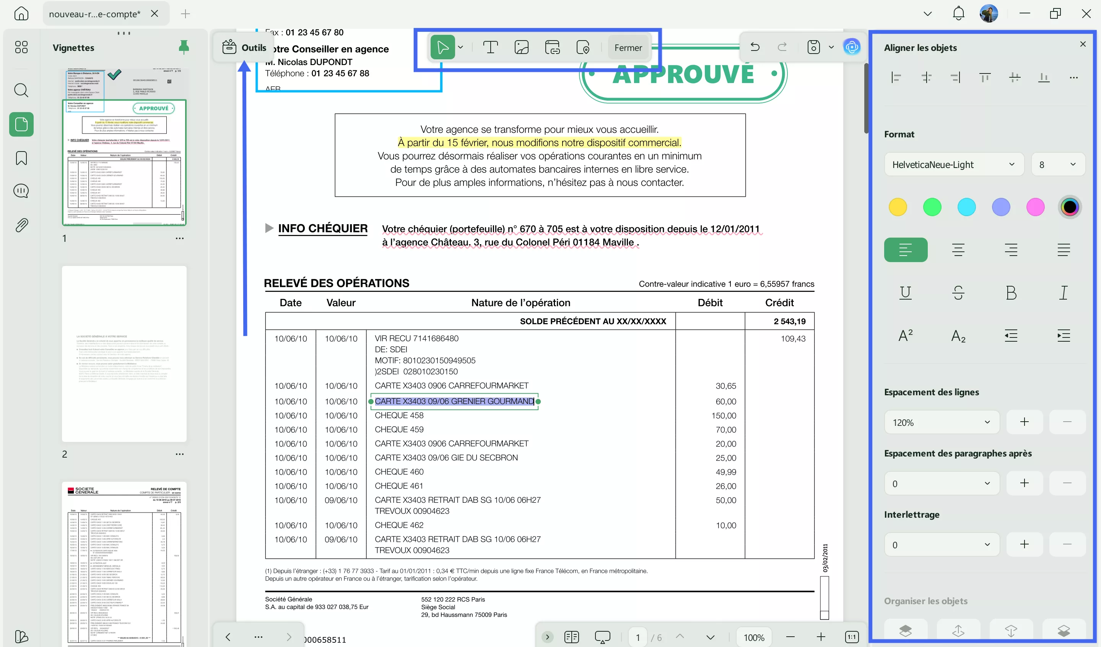Image resolution: width=1101 pixels, height=647 pixels.
Task: Click the undo icon
Action: click(755, 47)
